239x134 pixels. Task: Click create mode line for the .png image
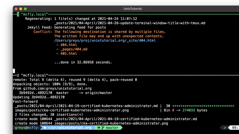pyautogui.click(x=91, y=123)
